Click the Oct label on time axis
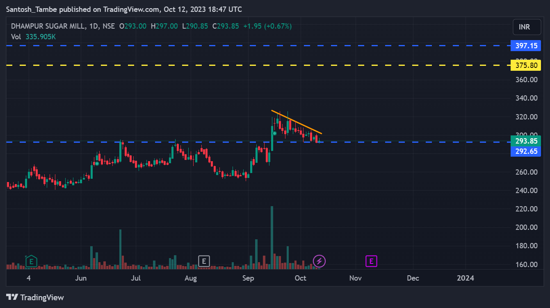Screen dimensions: 550x308 coord(301,278)
